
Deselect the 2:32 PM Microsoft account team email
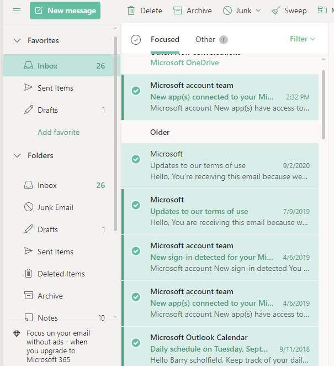click(x=136, y=91)
